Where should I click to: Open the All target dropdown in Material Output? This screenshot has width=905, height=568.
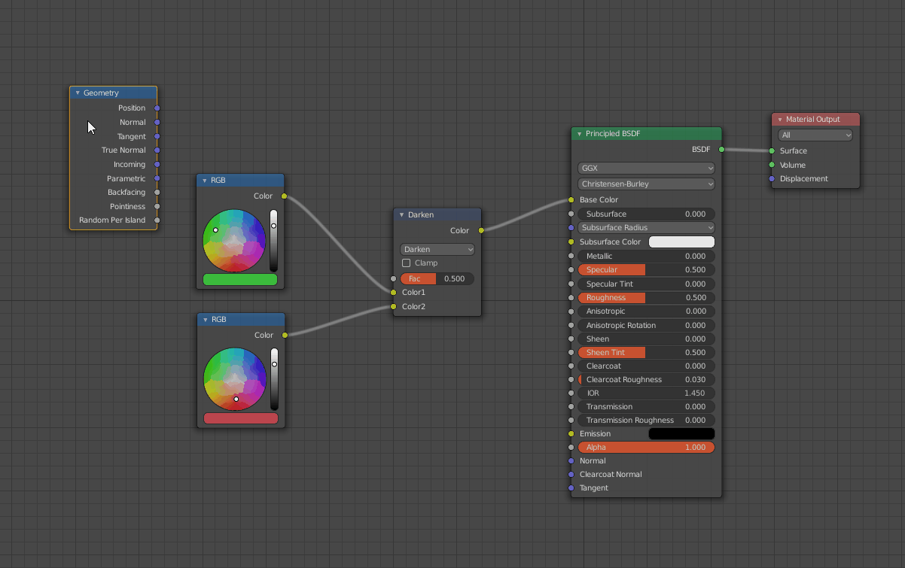coord(816,135)
